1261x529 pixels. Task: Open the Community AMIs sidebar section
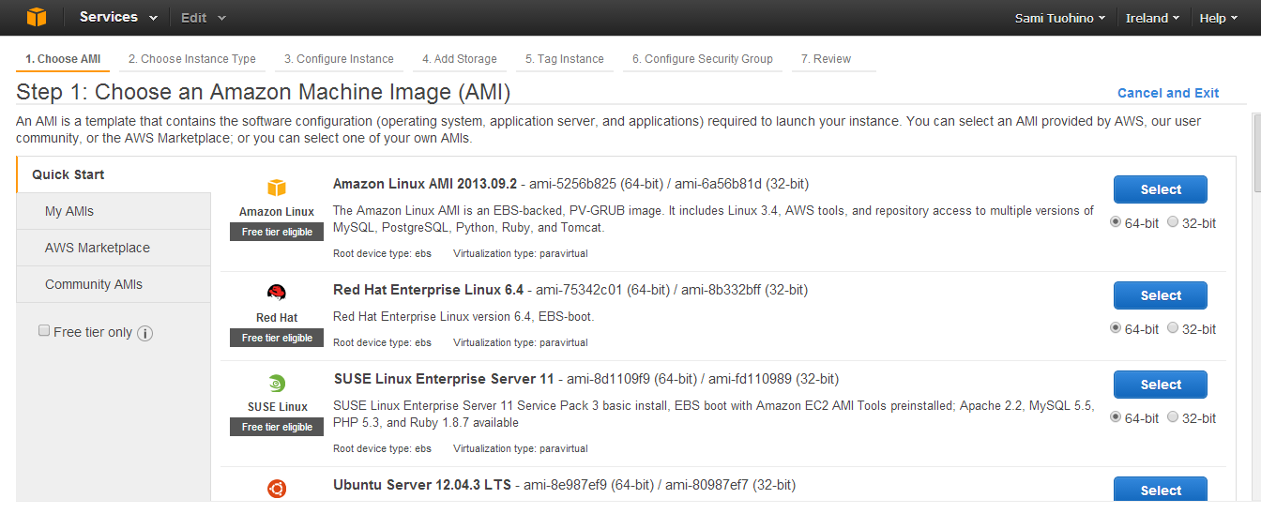click(114, 284)
